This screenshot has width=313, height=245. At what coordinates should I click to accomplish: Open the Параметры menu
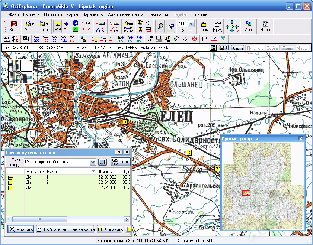[93, 14]
